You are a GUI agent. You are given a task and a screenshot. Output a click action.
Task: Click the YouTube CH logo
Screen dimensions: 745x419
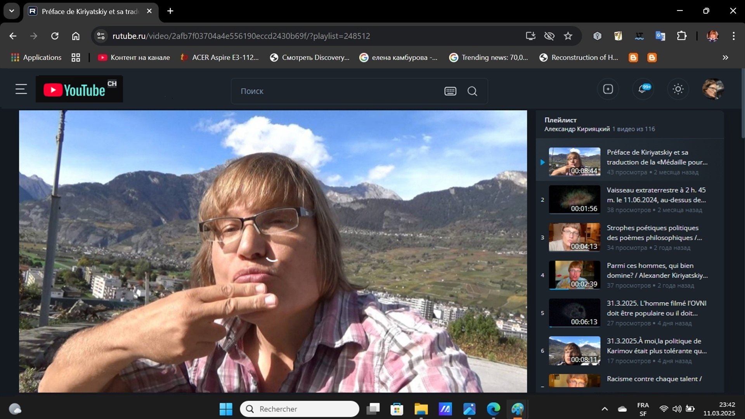click(79, 89)
